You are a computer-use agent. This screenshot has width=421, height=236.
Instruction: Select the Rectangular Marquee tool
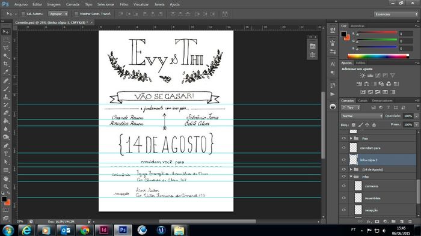pos(5,40)
